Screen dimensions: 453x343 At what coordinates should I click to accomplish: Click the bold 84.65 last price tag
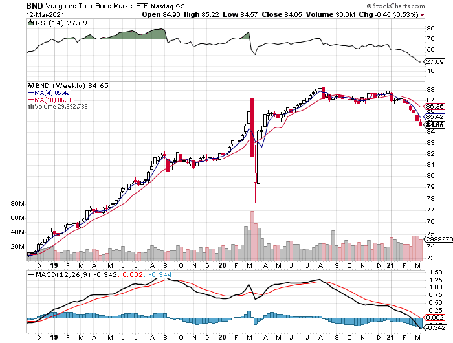coord(435,125)
